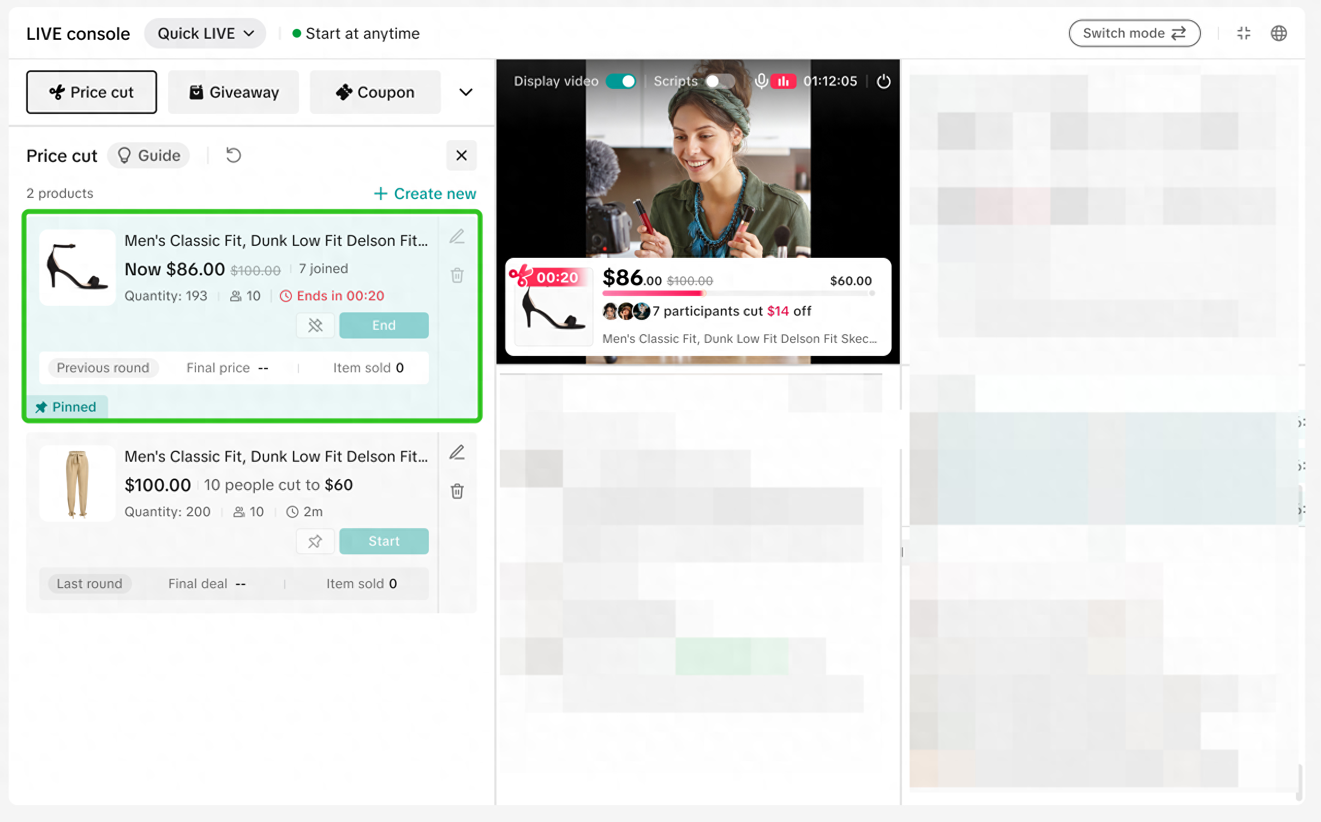The width and height of the screenshot is (1321, 822).
Task: Click the price cut progress bar
Action: tap(738, 293)
